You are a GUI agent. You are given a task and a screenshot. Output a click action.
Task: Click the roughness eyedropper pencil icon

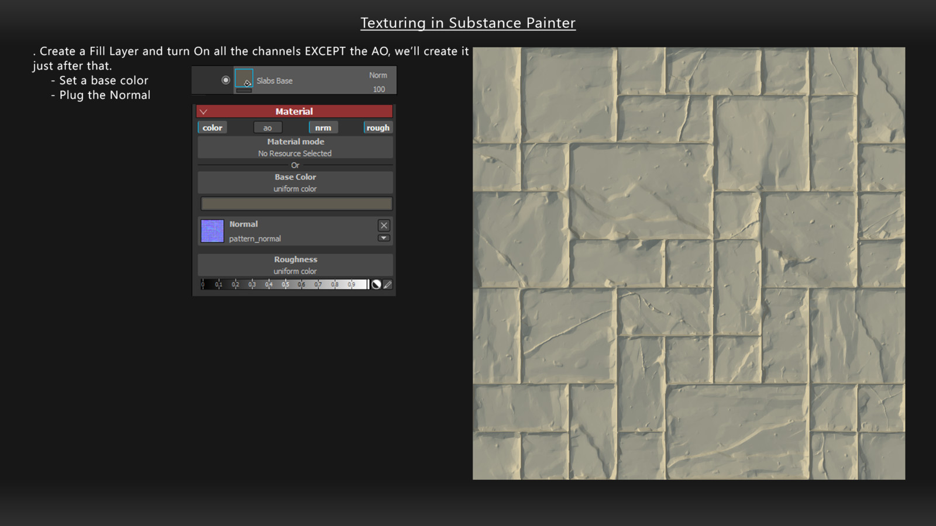[387, 284]
